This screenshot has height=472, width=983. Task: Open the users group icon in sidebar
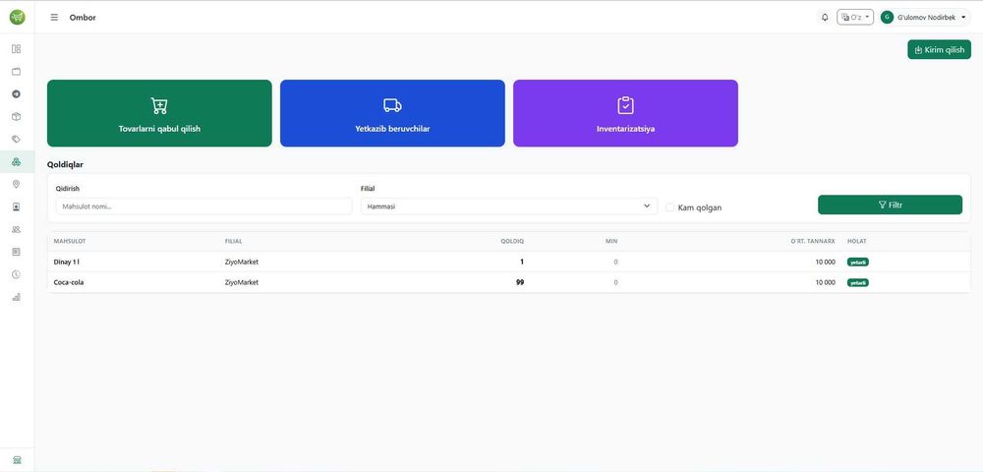point(17,229)
